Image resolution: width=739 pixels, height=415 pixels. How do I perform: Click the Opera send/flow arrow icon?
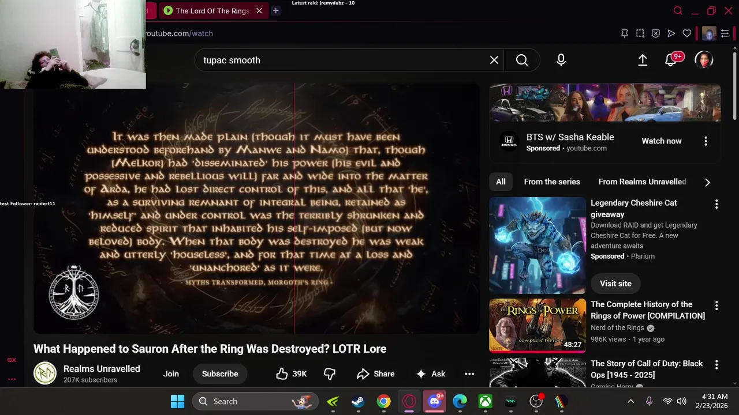point(671,33)
